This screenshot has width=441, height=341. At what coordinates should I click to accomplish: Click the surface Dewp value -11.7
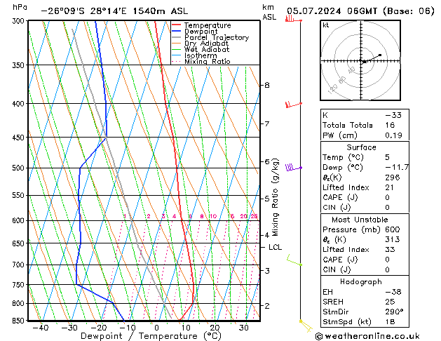397,168
